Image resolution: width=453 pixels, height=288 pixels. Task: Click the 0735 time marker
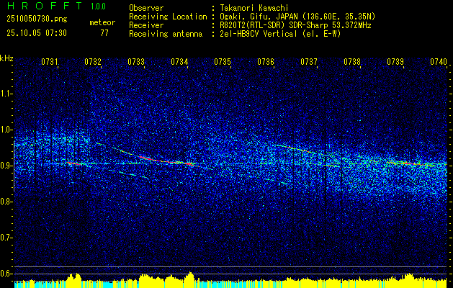(x=222, y=62)
